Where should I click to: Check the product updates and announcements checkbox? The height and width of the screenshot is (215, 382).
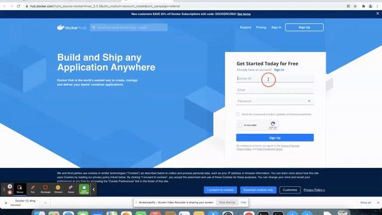click(x=238, y=114)
